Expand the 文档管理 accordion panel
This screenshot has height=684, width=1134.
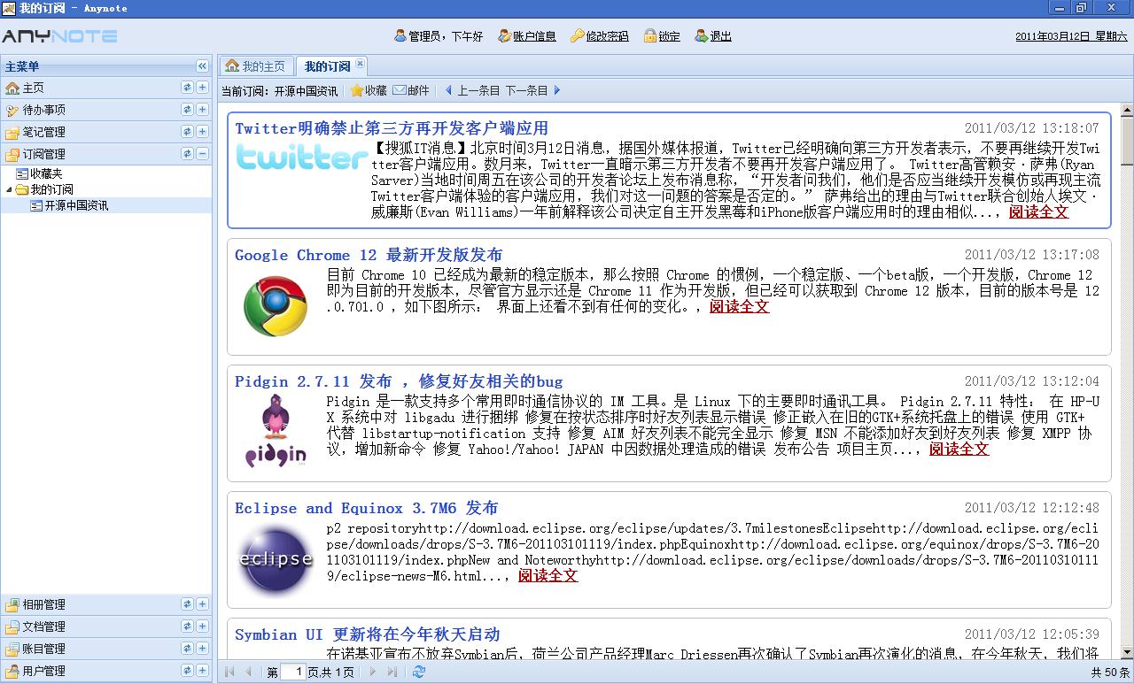202,626
